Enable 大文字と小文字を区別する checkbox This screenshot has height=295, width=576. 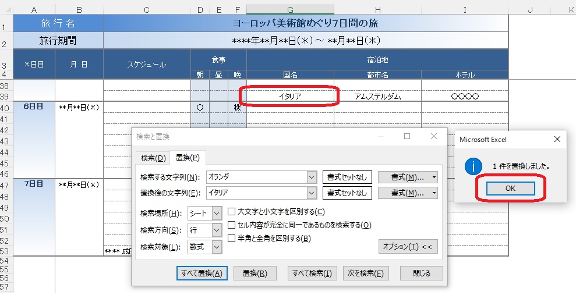pyautogui.click(x=232, y=212)
